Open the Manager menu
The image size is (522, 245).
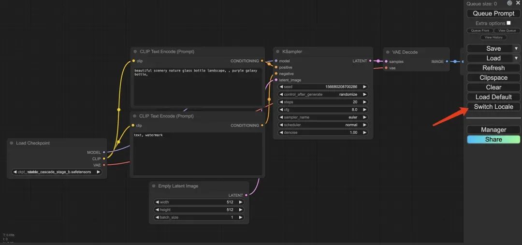[493, 130]
